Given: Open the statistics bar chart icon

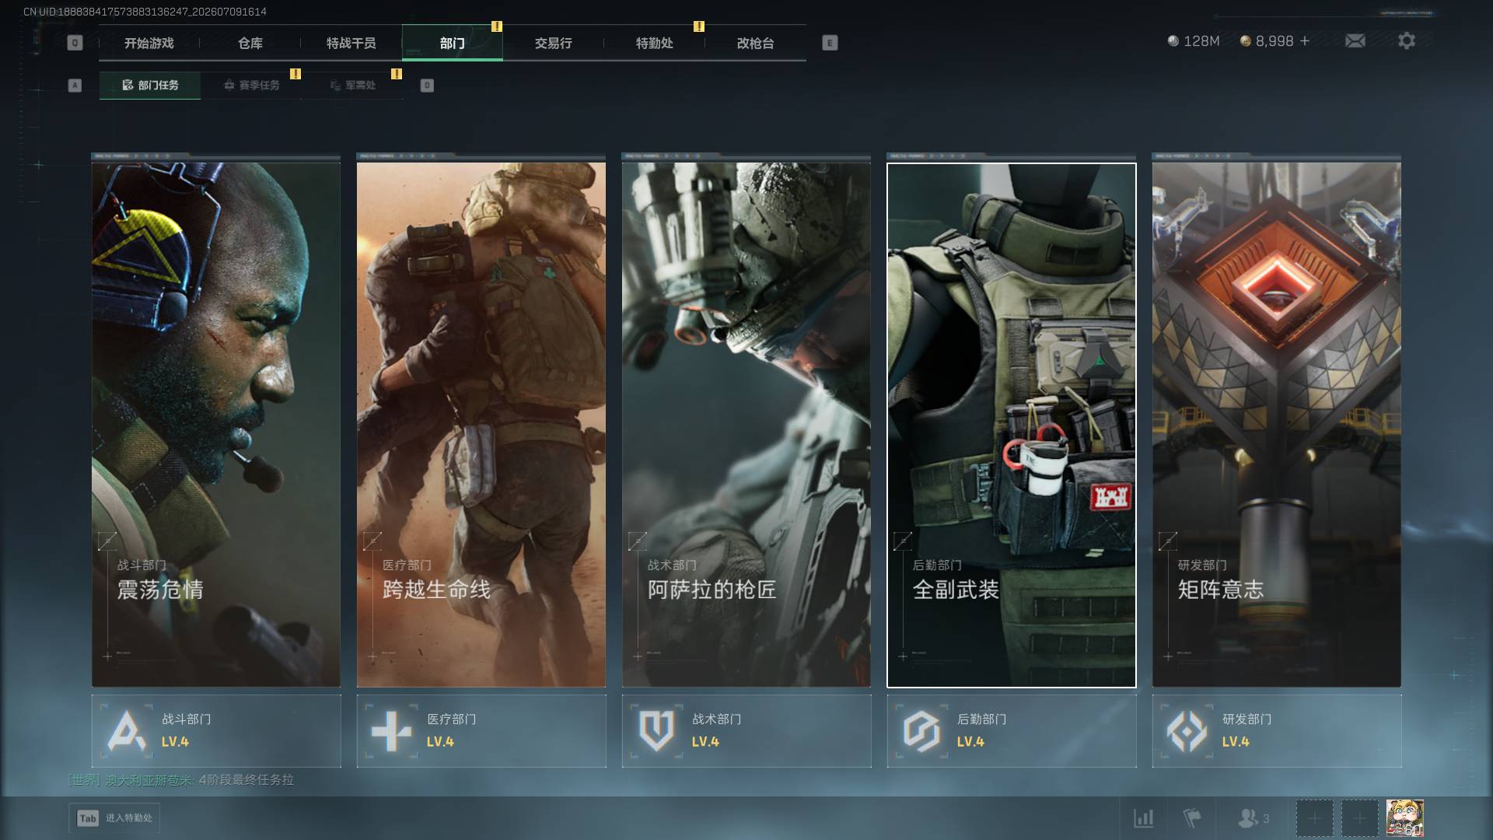Looking at the screenshot, I should coord(1143,817).
